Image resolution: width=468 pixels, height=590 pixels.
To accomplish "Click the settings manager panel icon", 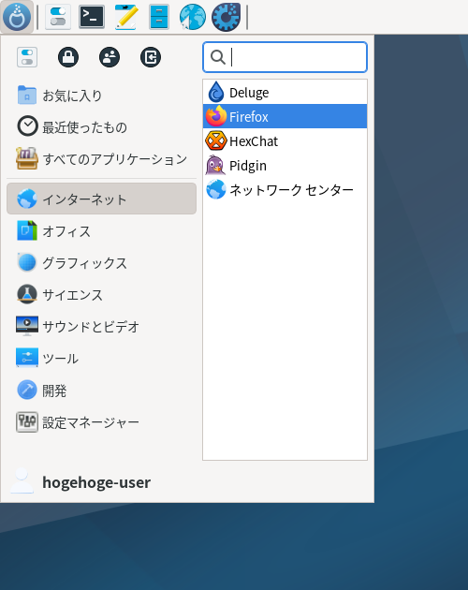I will tap(27, 421).
